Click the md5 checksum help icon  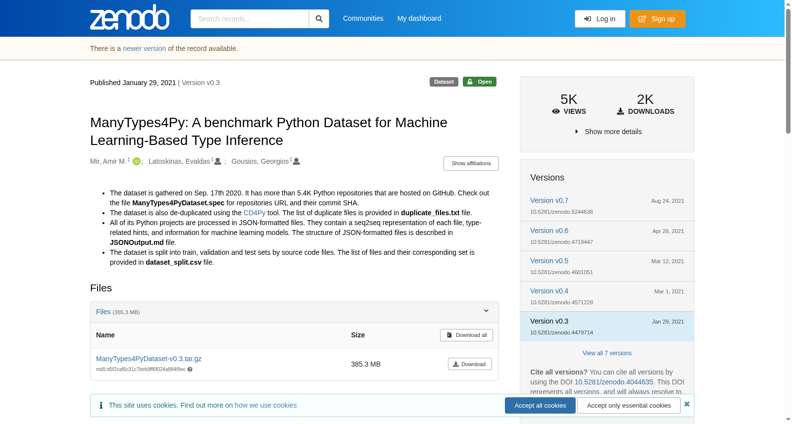click(190, 370)
